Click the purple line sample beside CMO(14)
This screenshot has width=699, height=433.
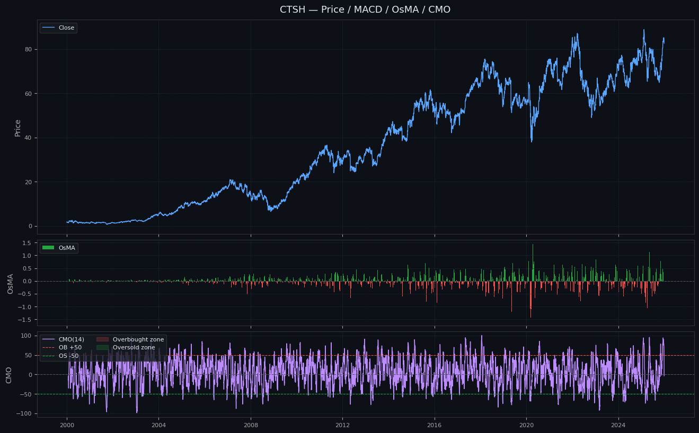tap(48, 339)
